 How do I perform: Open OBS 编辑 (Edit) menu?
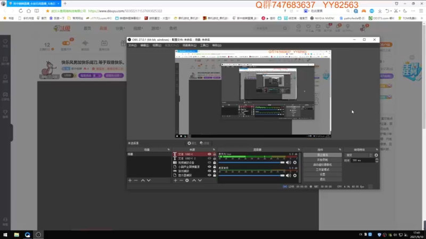pyautogui.click(x=144, y=45)
